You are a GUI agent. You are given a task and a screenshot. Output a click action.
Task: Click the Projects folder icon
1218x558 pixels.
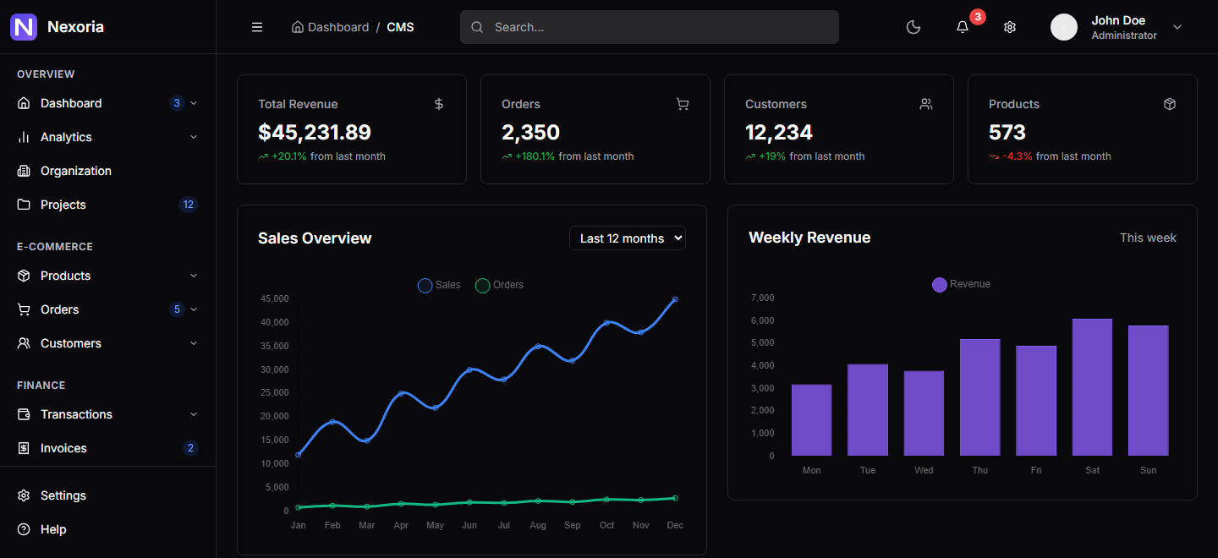coord(24,205)
